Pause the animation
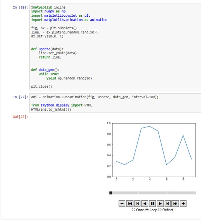 [153, 203]
